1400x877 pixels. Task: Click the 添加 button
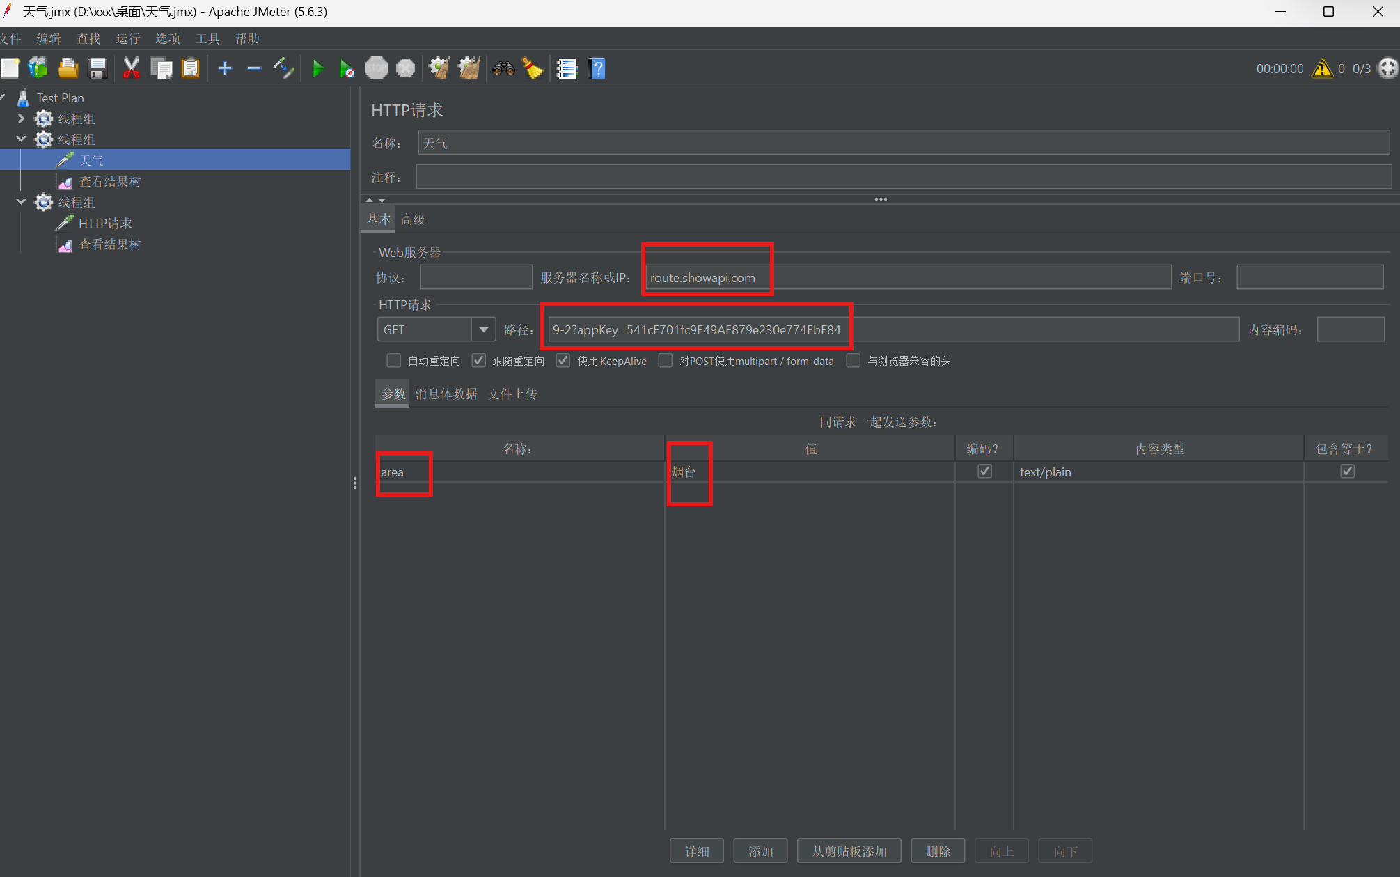pyautogui.click(x=760, y=851)
